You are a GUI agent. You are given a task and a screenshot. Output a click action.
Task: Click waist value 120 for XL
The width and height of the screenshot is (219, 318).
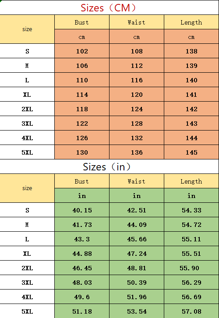pyautogui.click(x=137, y=94)
